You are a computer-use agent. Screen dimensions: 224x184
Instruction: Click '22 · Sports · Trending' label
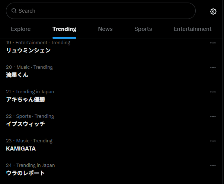(30, 116)
